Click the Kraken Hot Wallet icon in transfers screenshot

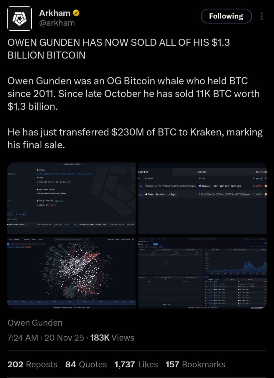pyautogui.click(x=200, y=186)
